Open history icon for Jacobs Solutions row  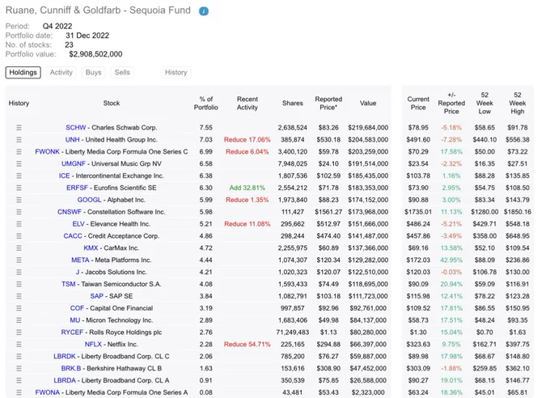click(19, 272)
